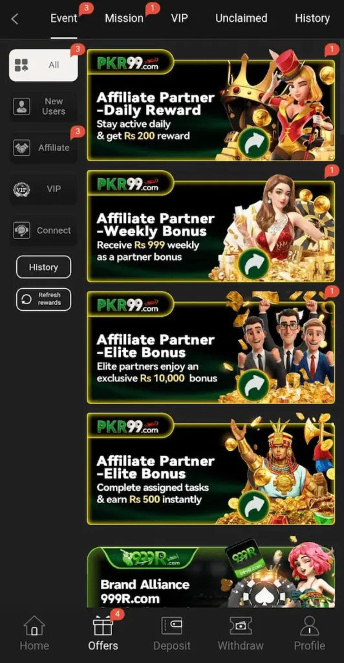Select the VIP category in the sidebar
Image resolution: width=344 pixels, height=663 pixels.
point(43,189)
